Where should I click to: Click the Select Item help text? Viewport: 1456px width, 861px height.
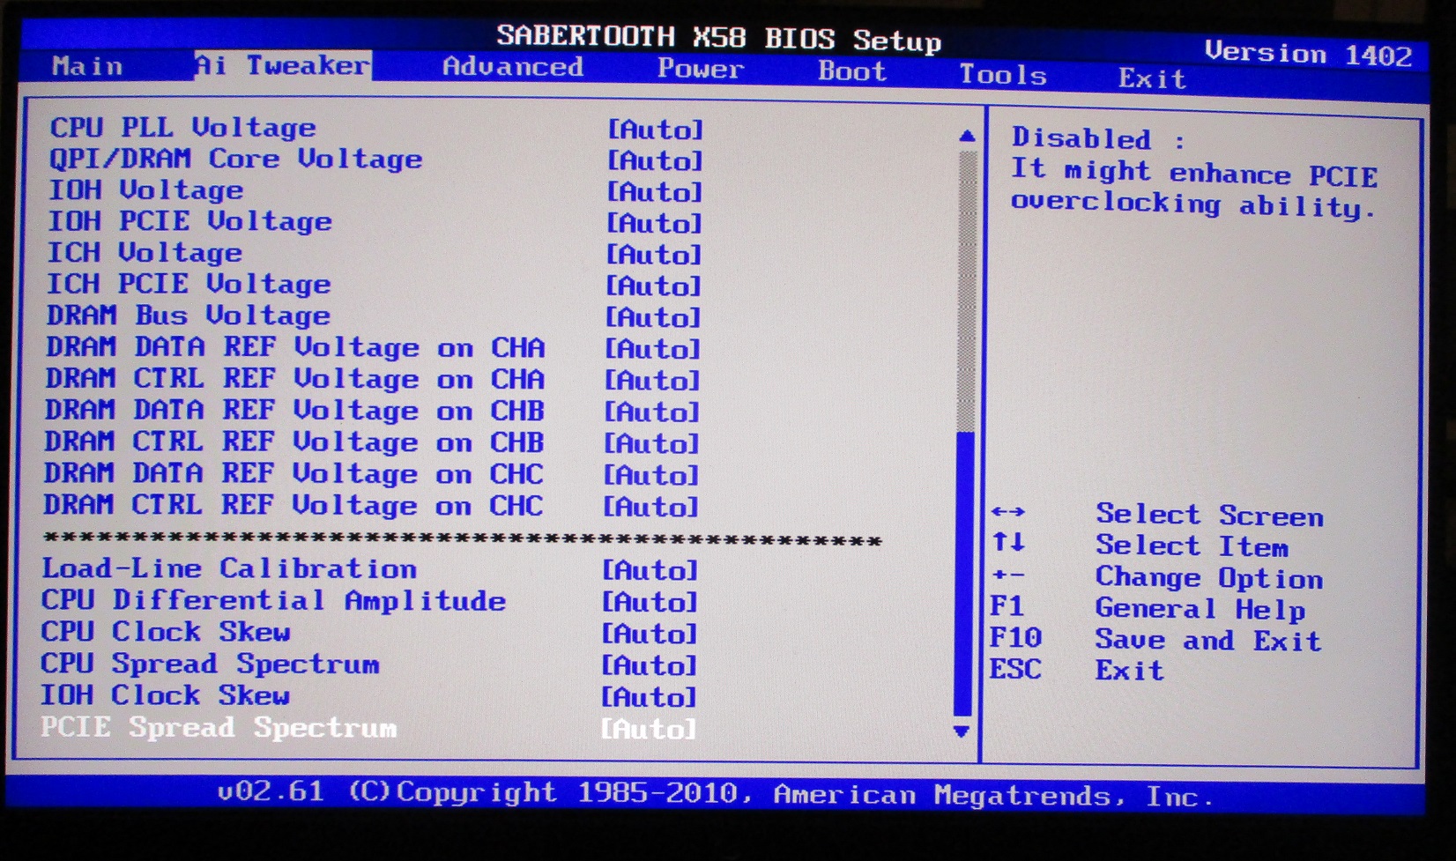pos(1192,546)
